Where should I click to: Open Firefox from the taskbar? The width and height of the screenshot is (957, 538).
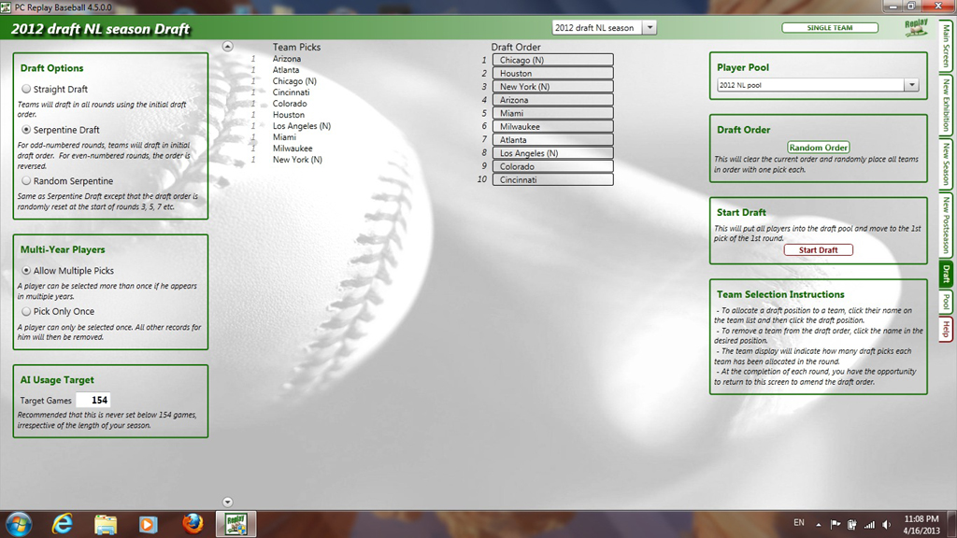[x=193, y=523]
